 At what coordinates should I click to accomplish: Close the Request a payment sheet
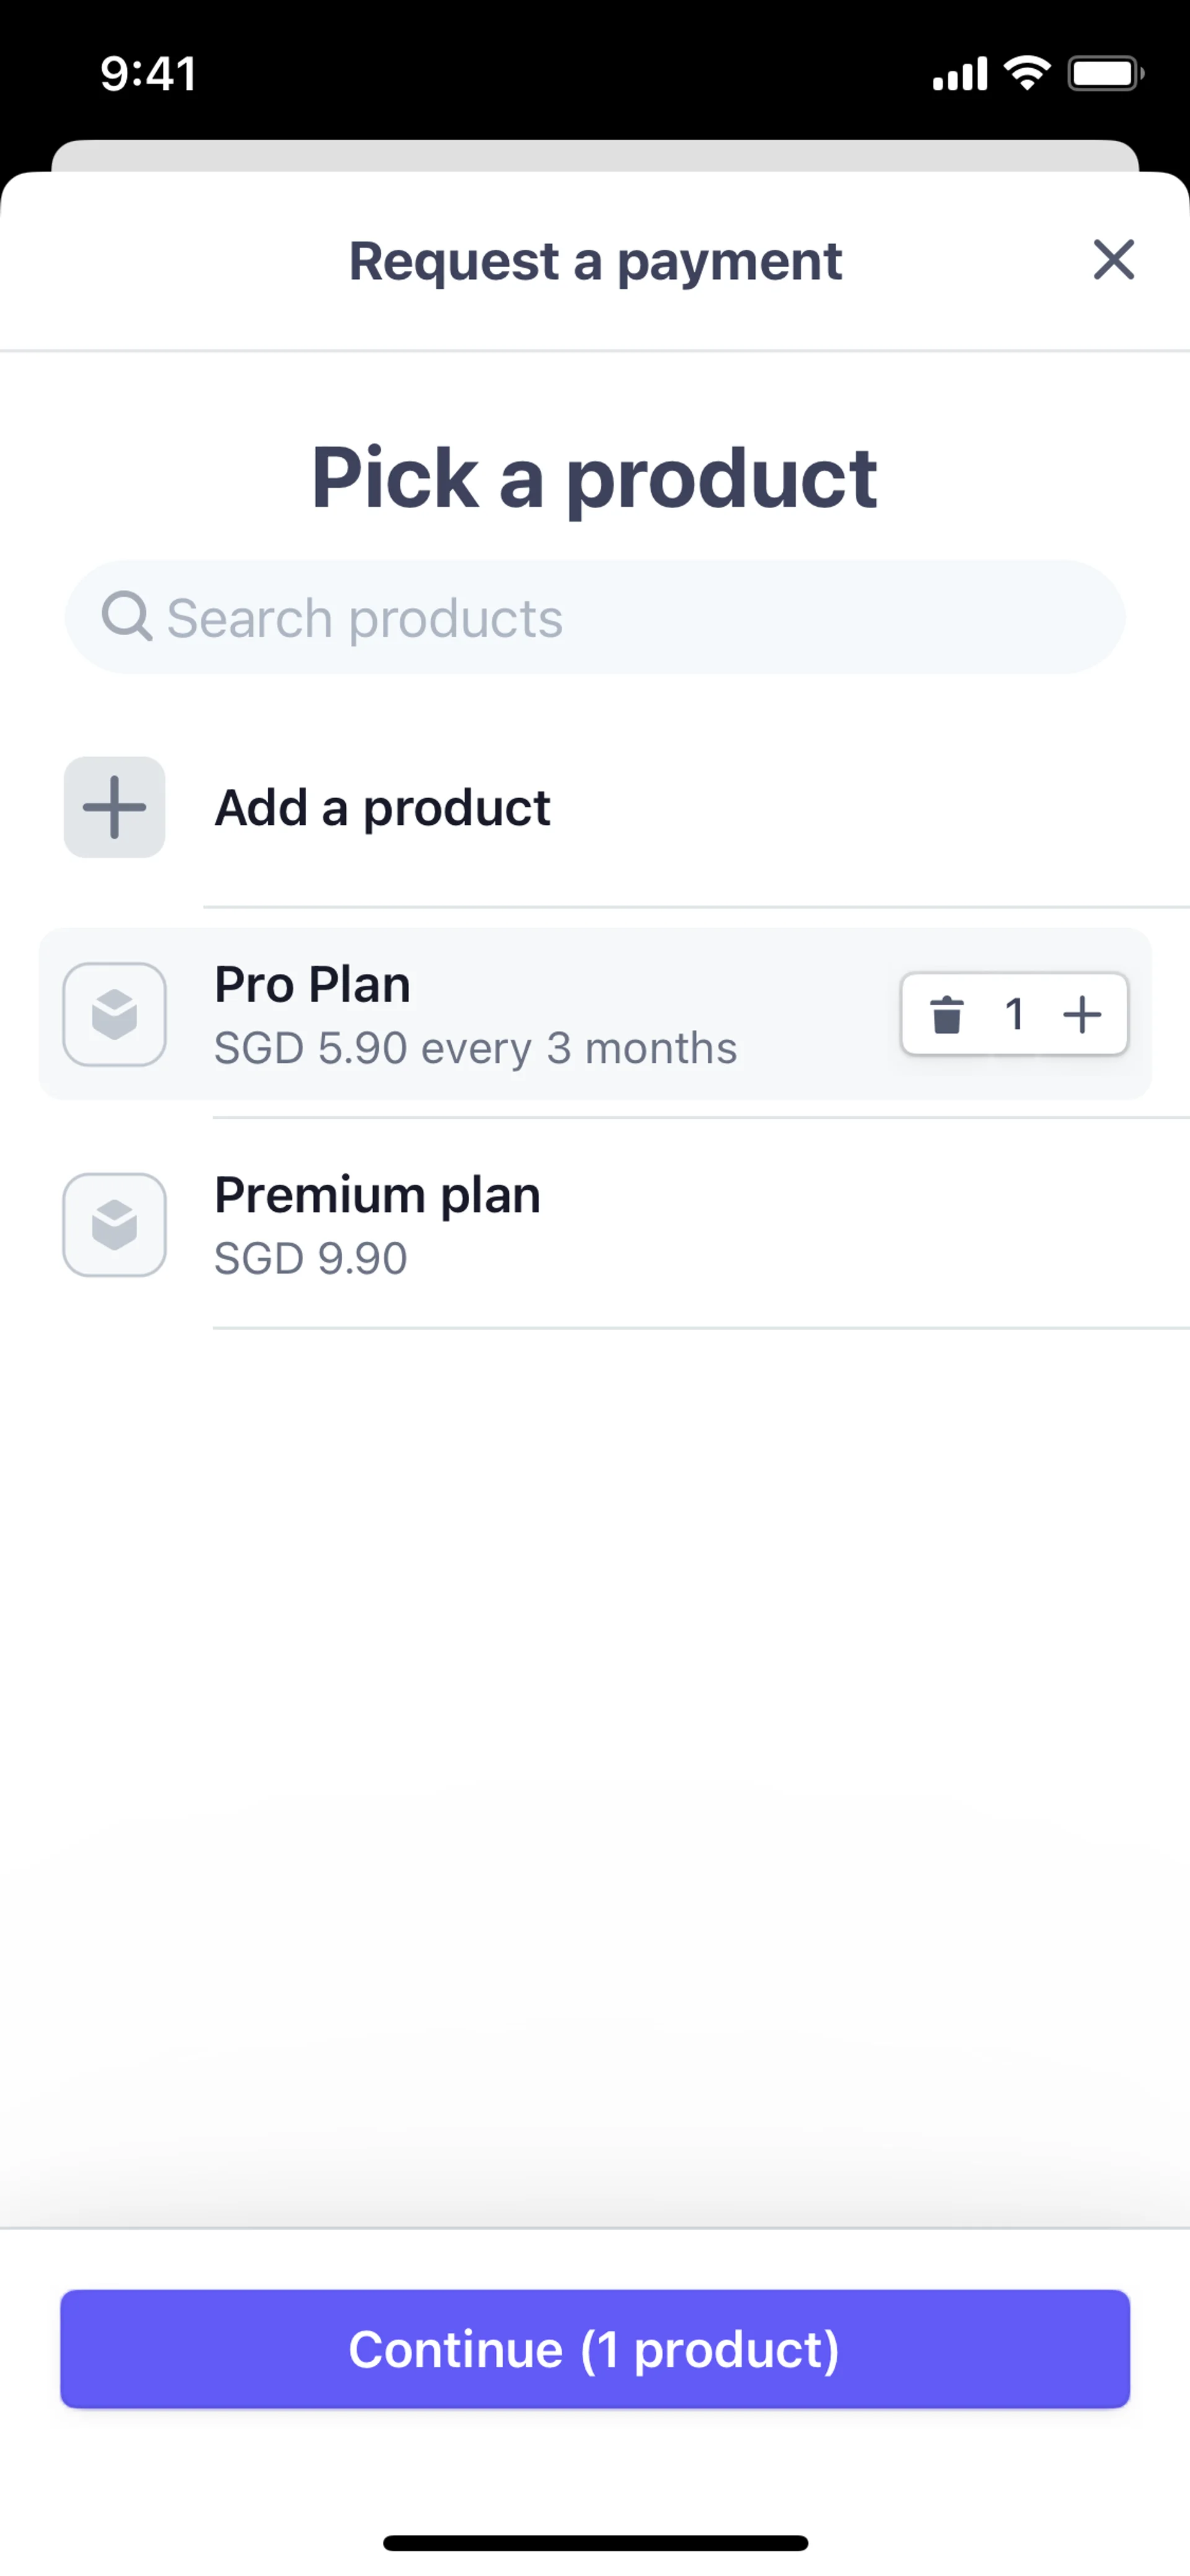(x=1113, y=260)
